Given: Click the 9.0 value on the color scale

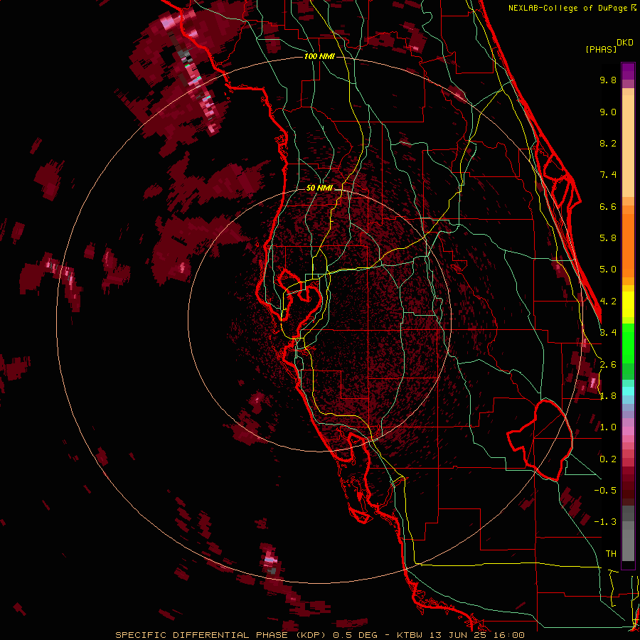Looking at the screenshot, I should 608,112.
